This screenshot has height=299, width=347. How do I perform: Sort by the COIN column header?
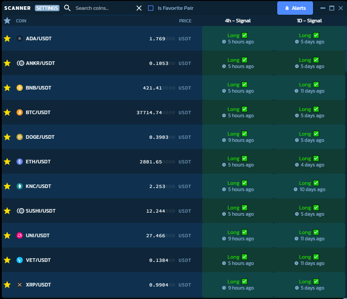(21, 21)
